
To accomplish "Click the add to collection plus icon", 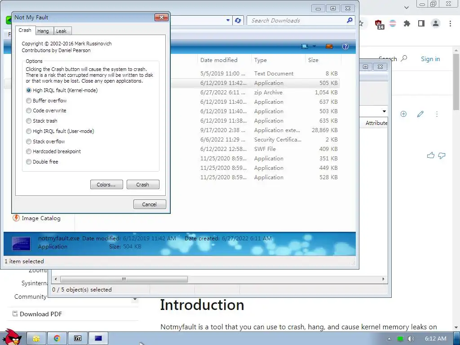I will [404, 114].
